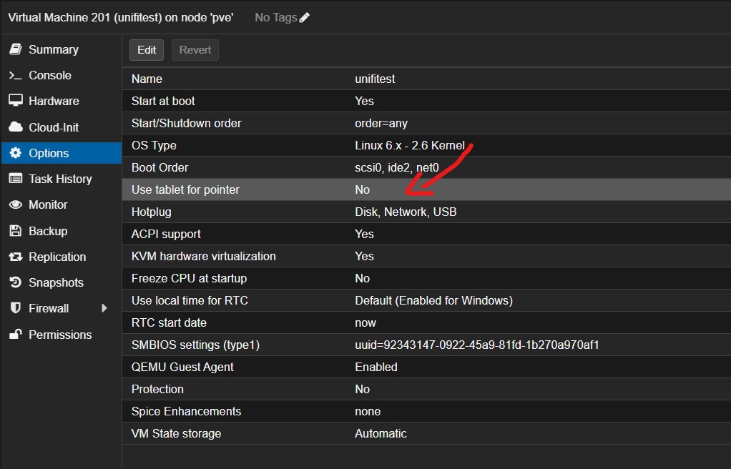Click the Cloud-Init cloud icon

(15, 127)
